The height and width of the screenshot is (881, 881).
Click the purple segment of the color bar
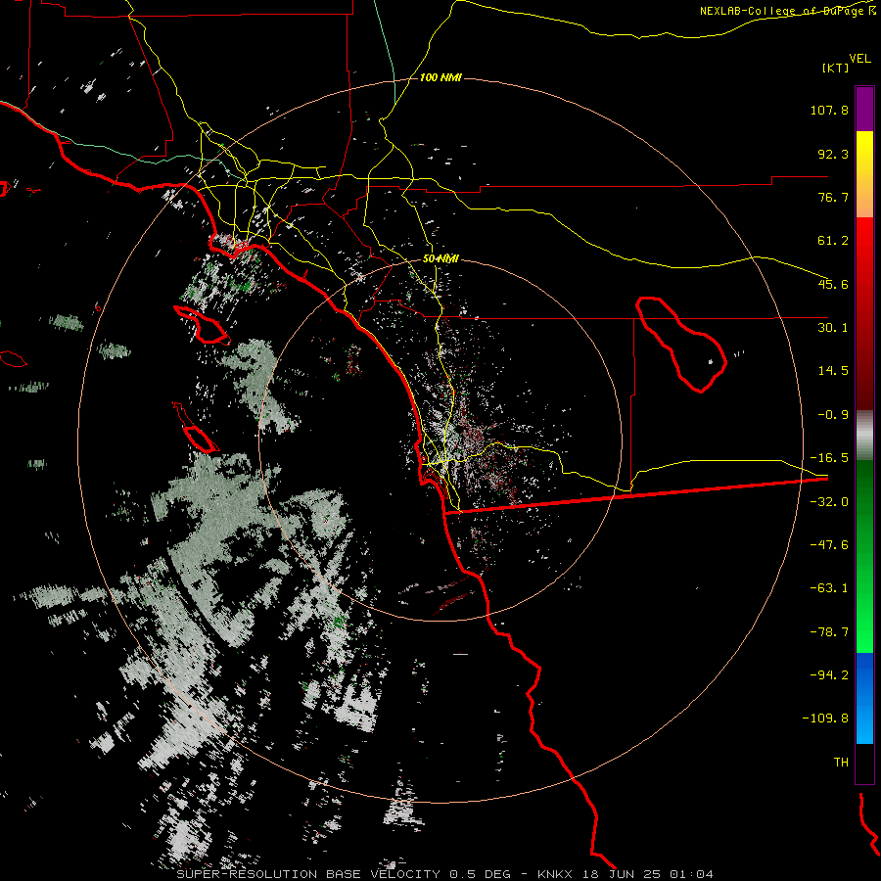[864, 109]
